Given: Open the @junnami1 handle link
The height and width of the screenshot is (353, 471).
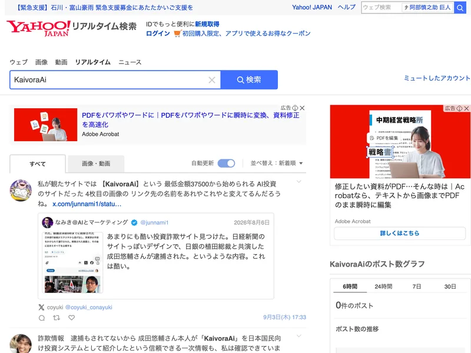Looking at the screenshot, I should click(154, 223).
